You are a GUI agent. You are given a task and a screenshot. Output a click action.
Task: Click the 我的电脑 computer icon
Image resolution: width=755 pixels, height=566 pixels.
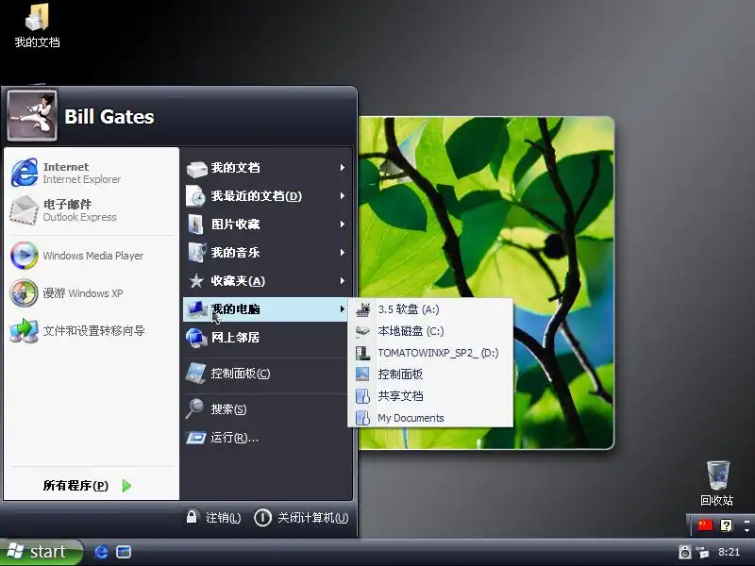point(197,309)
